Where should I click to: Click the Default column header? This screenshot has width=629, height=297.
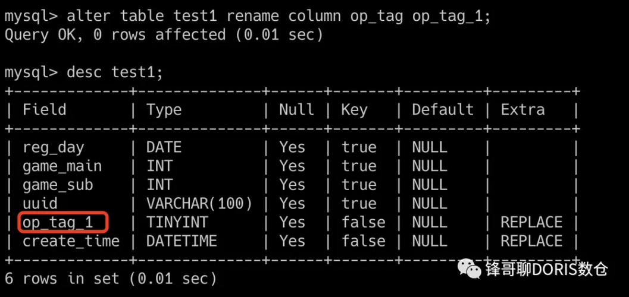coord(442,110)
